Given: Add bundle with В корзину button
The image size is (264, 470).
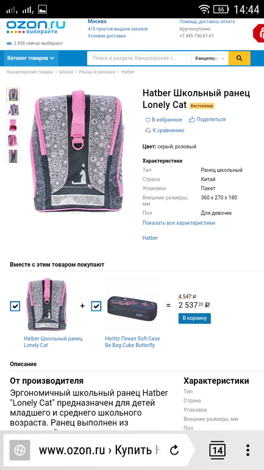Looking at the screenshot, I should coord(194,319).
